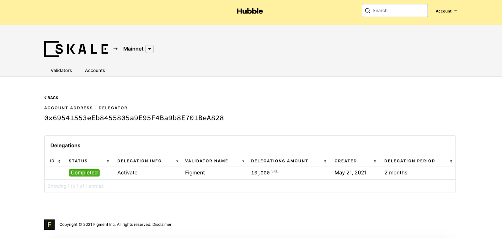Click the Hubble logo
502x238 pixels.
tap(250, 11)
